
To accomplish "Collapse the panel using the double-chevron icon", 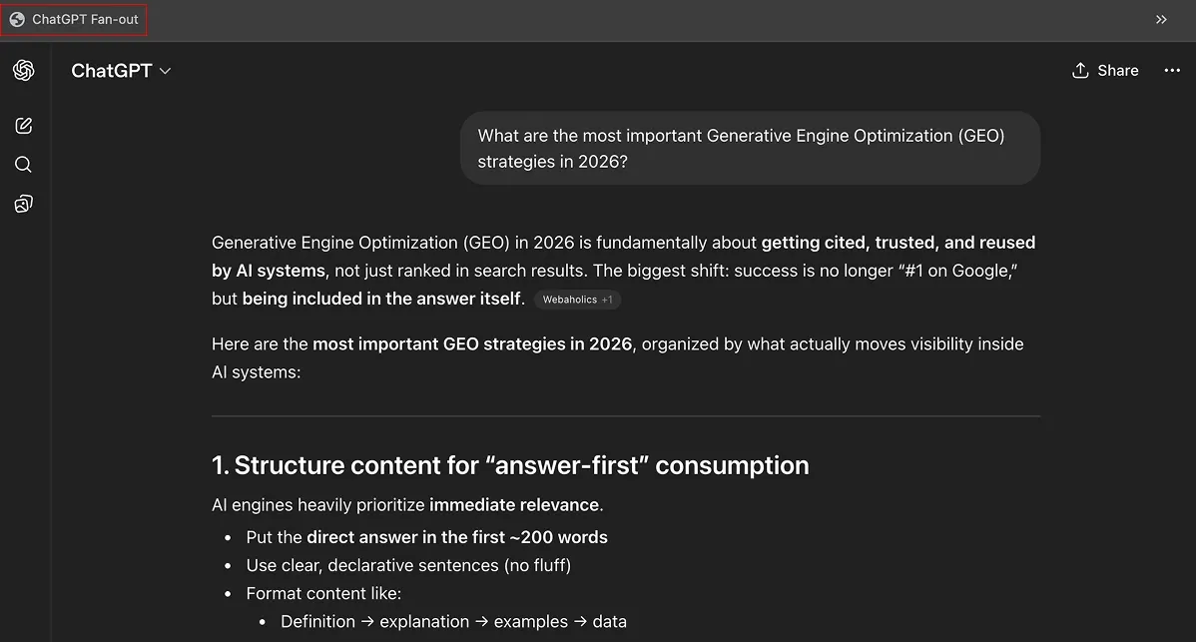I will [1161, 19].
